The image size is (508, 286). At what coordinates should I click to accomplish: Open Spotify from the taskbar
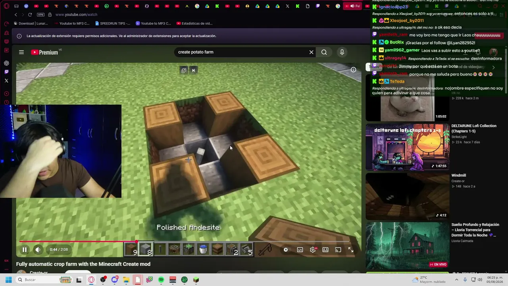(x=161, y=280)
